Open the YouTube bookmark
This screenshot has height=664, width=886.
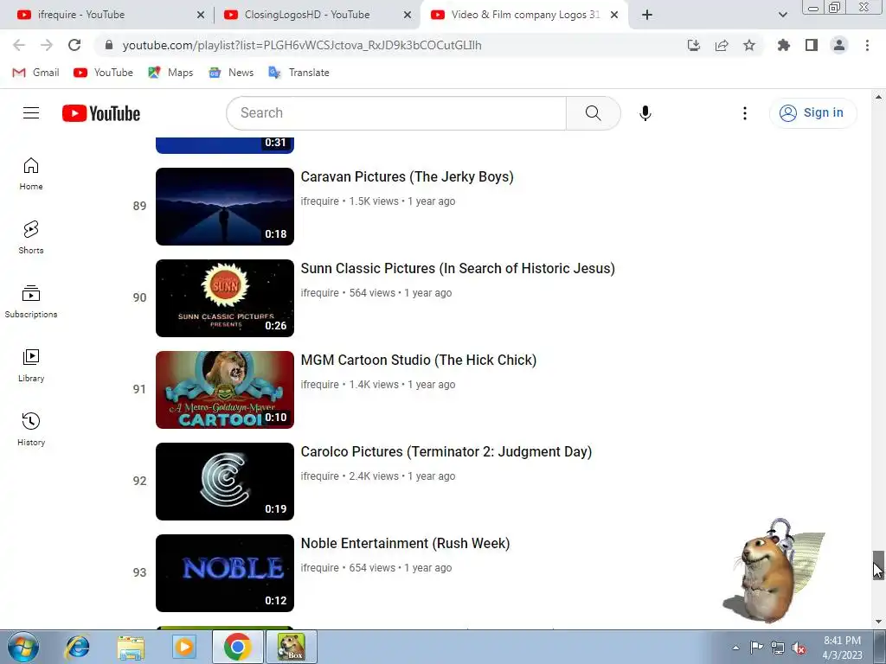tap(104, 73)
